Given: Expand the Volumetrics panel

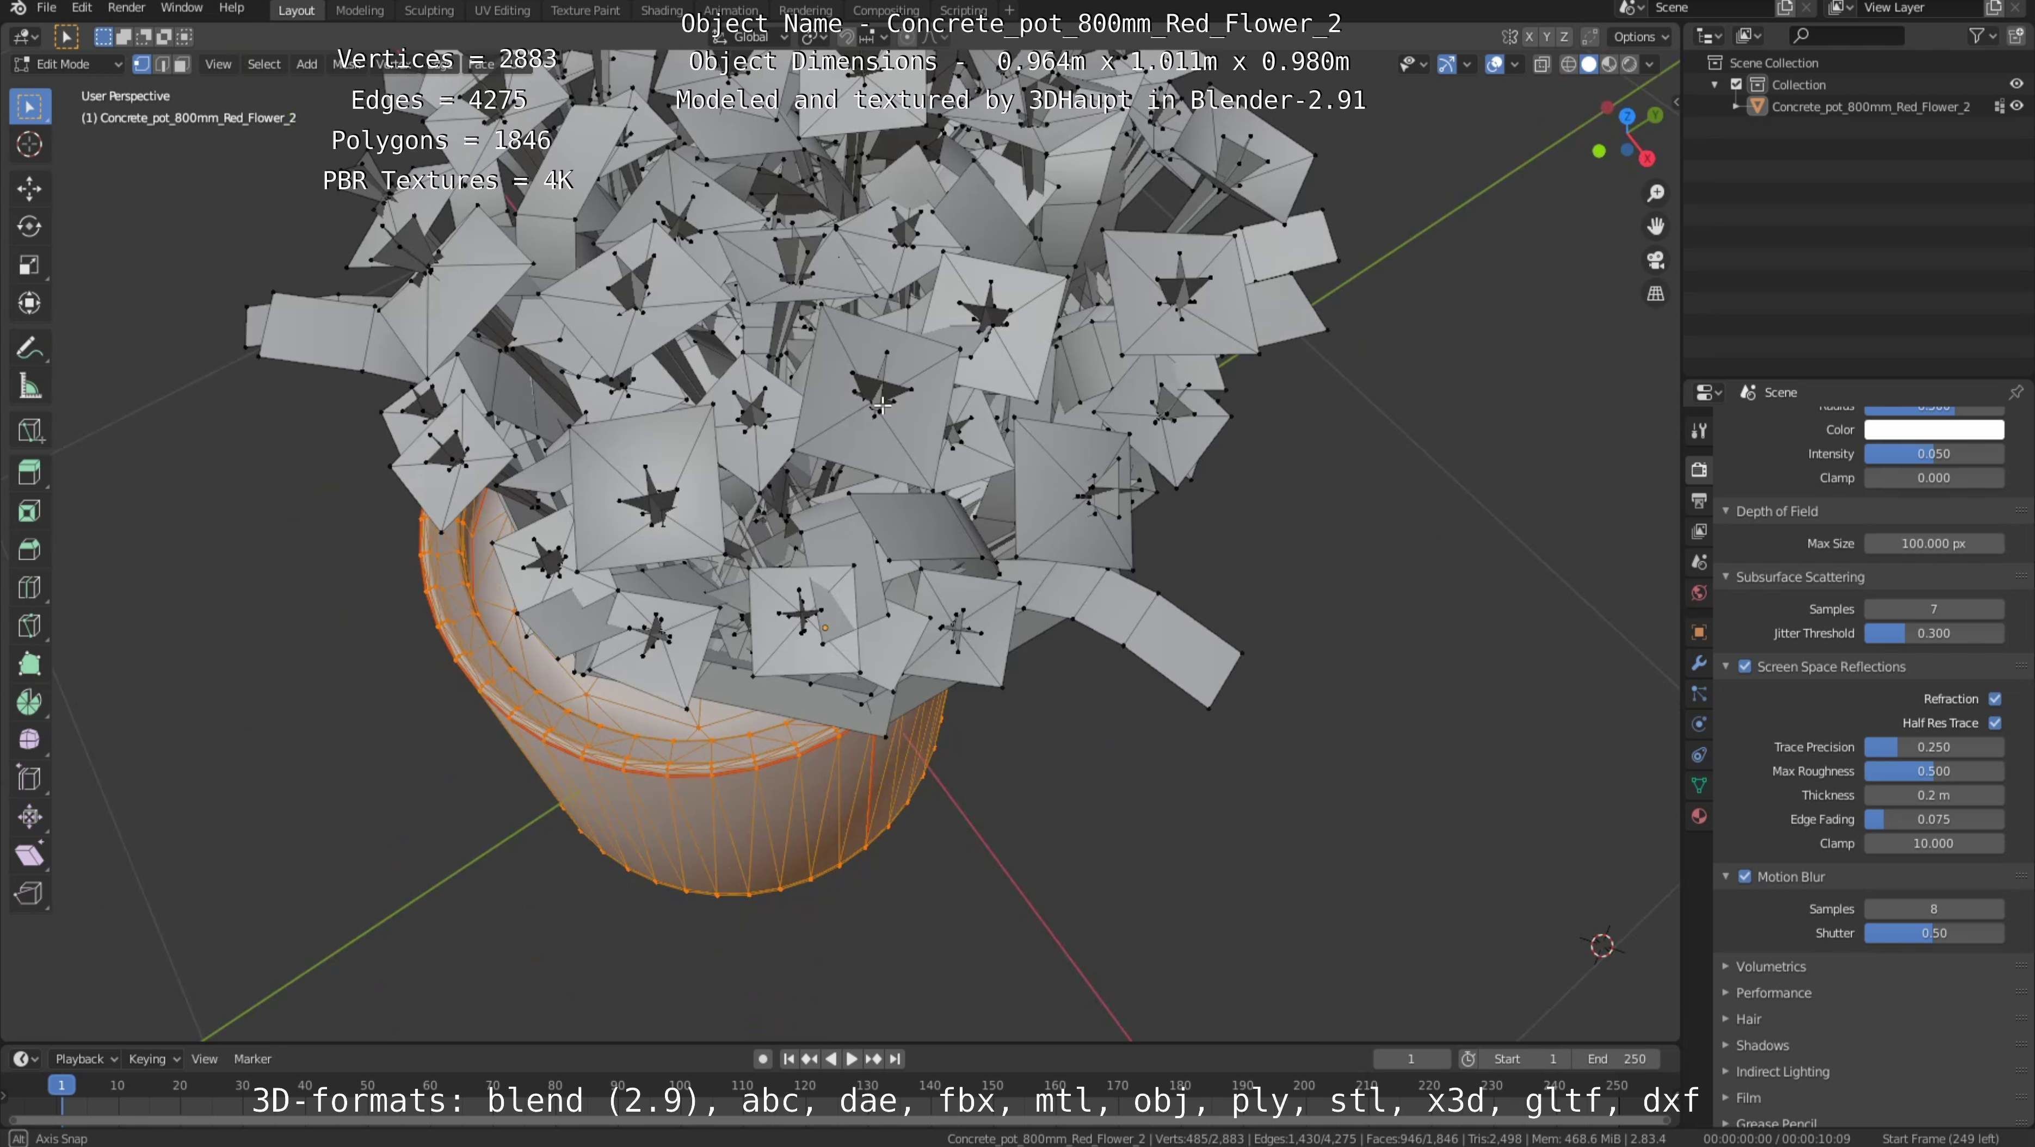Looking at the screenshot, I should pos(1771,967).
